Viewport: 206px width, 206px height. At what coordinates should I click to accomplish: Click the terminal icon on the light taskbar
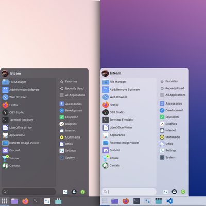pos(136,201)
